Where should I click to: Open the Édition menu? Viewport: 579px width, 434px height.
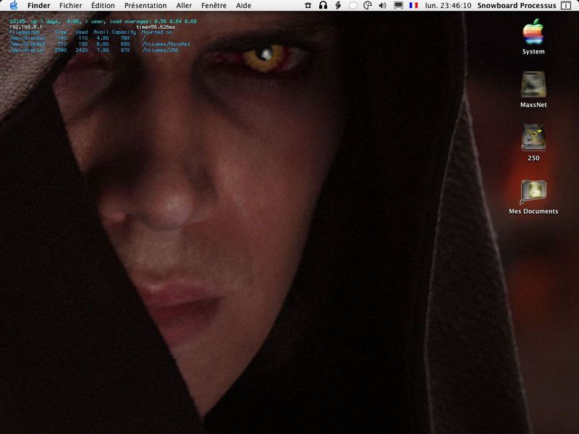click(103, 6)
